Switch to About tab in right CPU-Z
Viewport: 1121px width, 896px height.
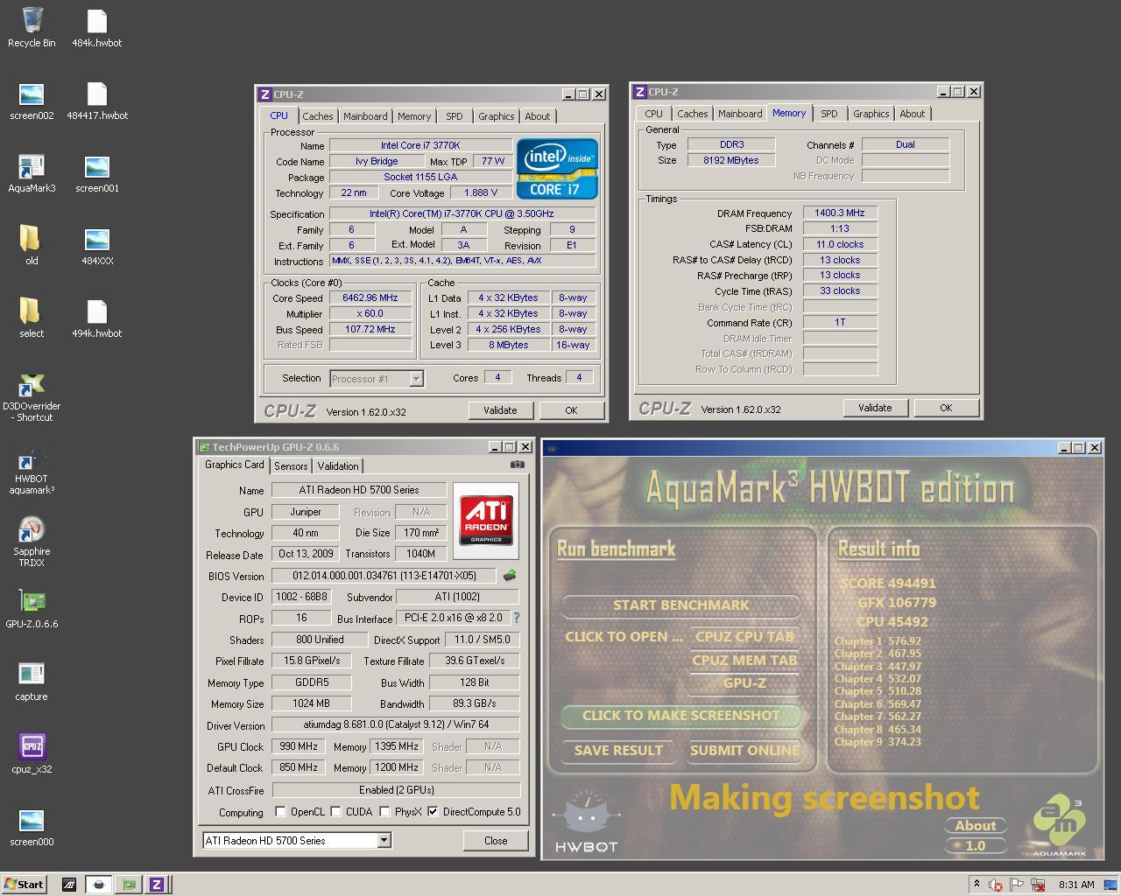(x=912, y=114)
